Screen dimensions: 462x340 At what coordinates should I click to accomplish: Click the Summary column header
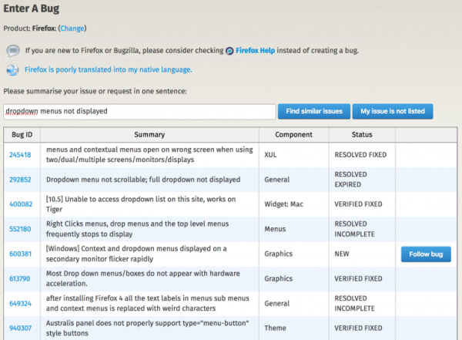tap(149, 135)
